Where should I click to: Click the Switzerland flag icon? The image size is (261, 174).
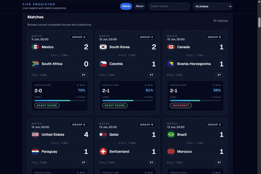(103, 152)
